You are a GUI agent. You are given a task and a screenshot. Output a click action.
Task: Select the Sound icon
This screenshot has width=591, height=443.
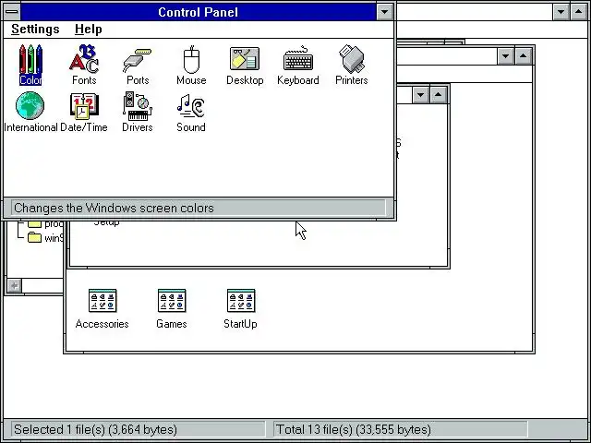pos(191,112)
